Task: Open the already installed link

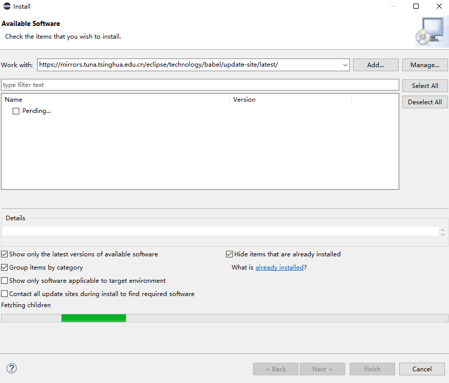Action: [x=279, y=267]
